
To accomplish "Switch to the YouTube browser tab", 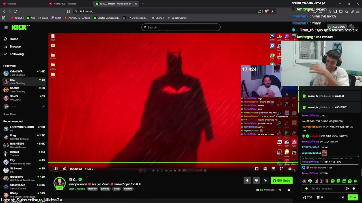I will click(23, 4).
